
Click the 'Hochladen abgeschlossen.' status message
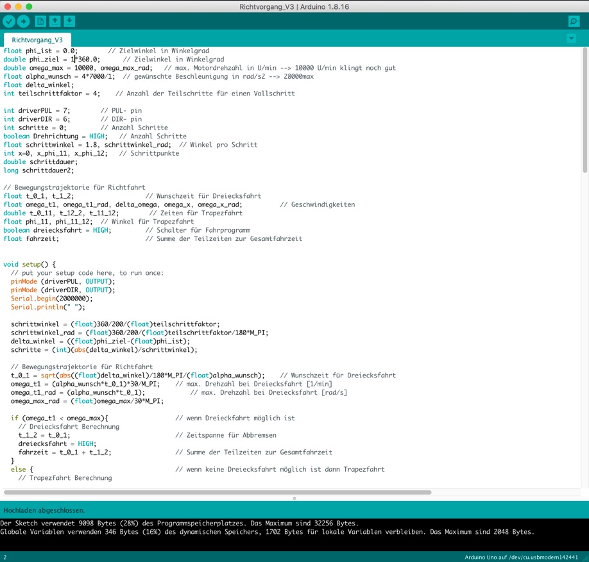[44, 510]
